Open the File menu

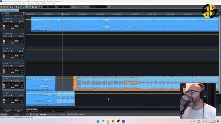click(2, 4)
